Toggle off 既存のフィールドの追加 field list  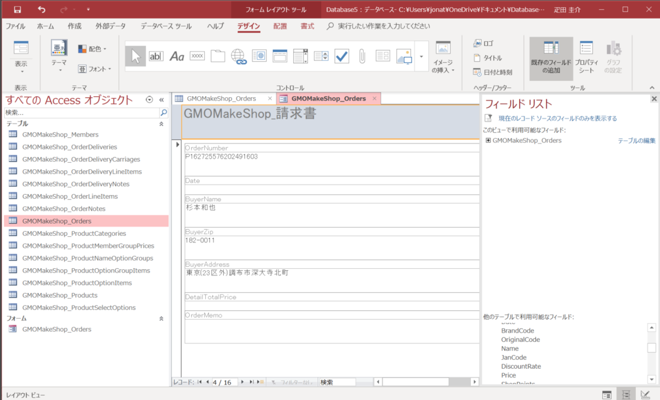pyautogui.click(x=551, y=57)
